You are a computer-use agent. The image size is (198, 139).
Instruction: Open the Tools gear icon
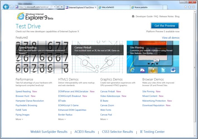pos(194,7)
